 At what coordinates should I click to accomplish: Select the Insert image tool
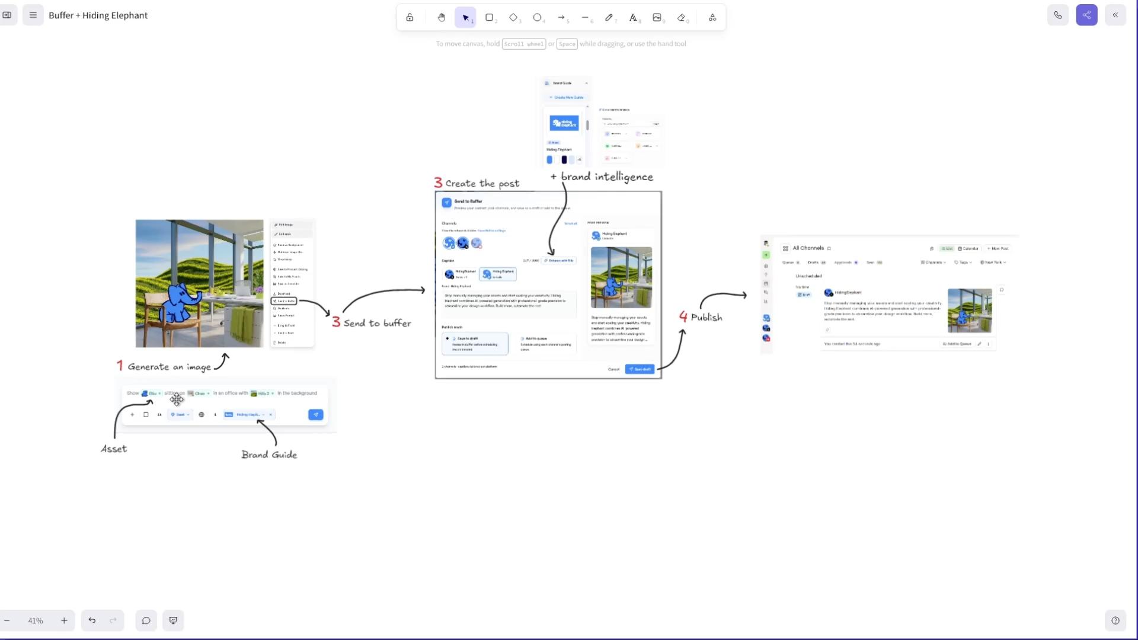(x=657, y=18)
